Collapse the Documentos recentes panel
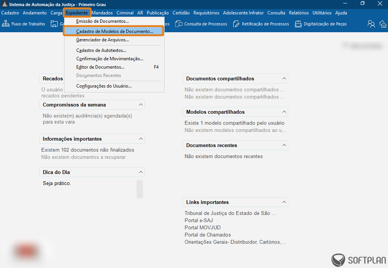Viewport: 388px width, 268px height. pos(284,145)
